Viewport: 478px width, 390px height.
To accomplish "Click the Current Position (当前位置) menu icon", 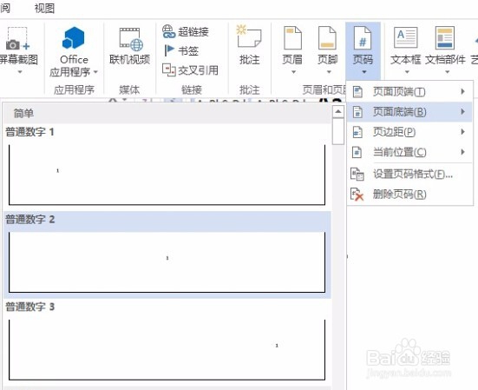I will (357, 152).
